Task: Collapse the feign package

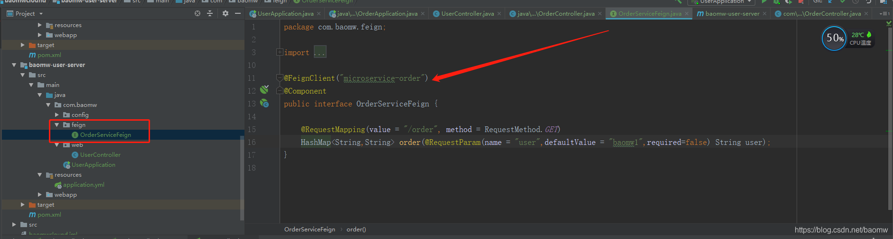Action: coord(57,125)
